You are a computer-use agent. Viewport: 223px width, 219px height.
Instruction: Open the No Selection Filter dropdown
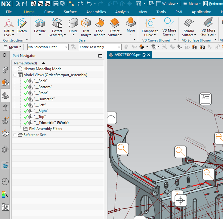pos(48,47)
